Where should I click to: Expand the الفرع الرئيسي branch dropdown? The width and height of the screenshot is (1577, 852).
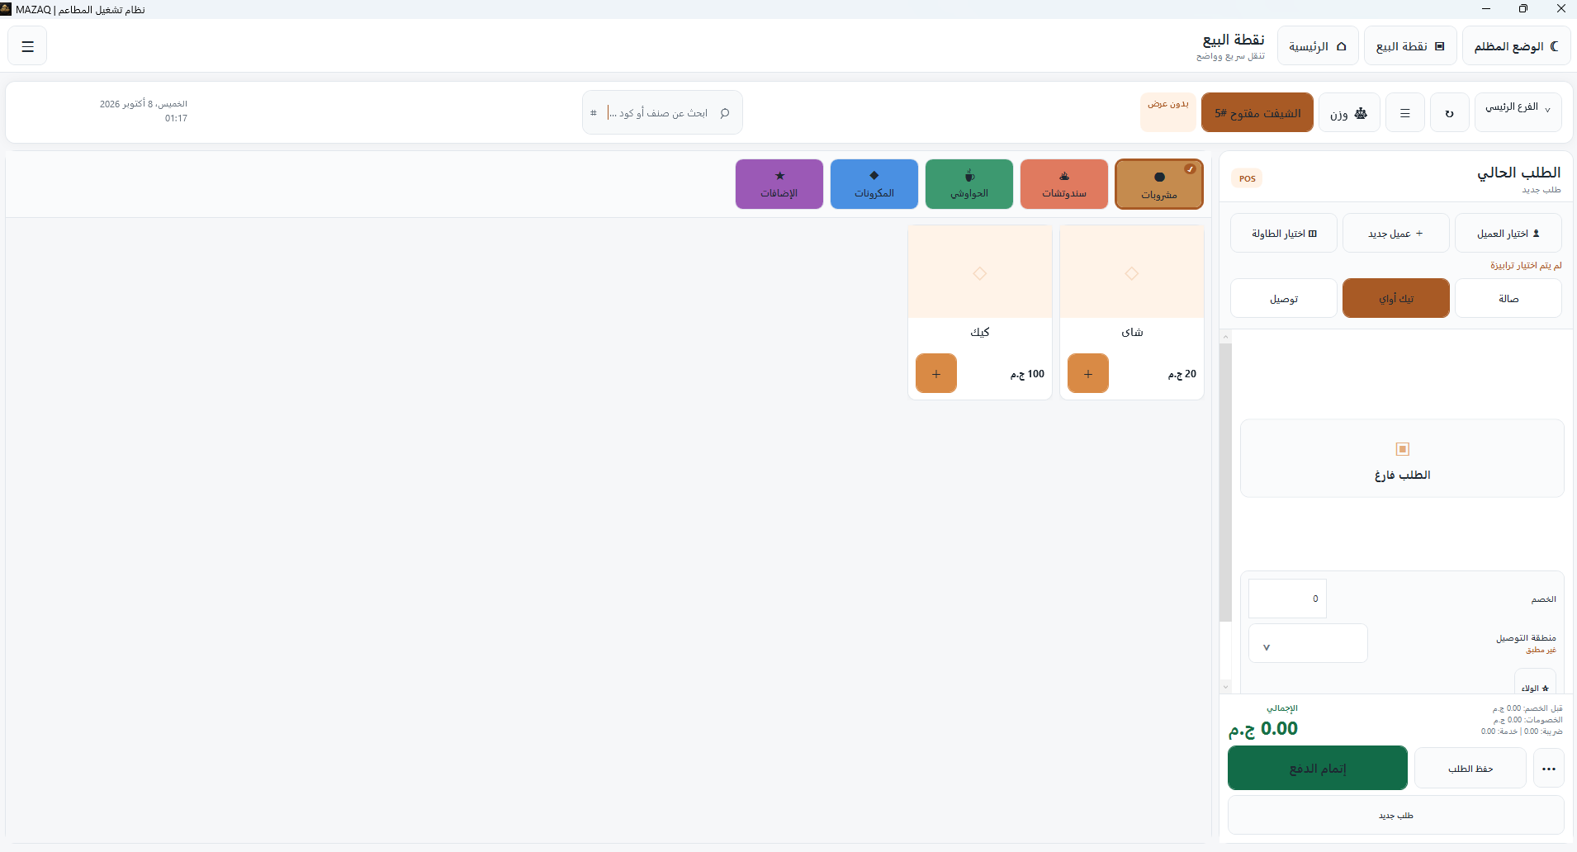[x=1518, y=112]
